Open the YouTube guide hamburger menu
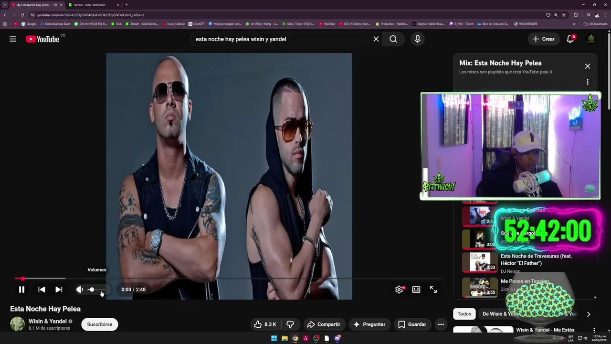Viewport: 611px width, 344px height. 13,39
